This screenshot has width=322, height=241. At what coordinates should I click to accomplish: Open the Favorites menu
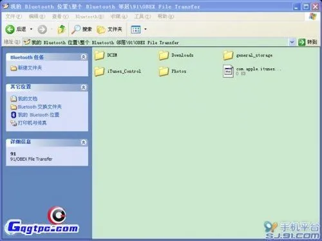point(118,17)
